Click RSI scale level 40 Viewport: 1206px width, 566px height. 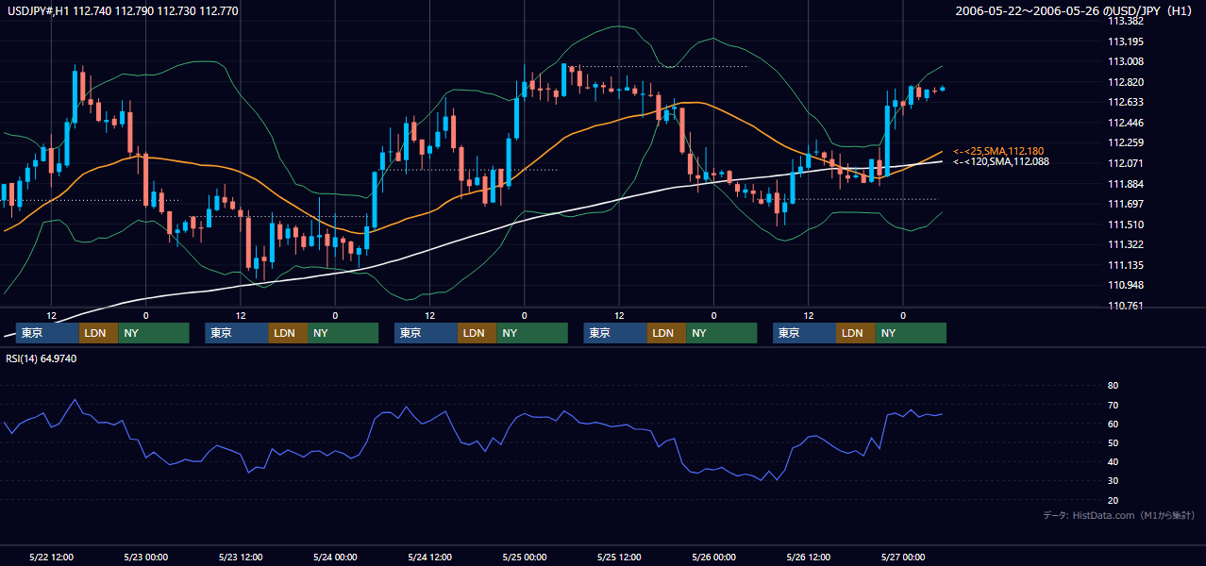1113,461
